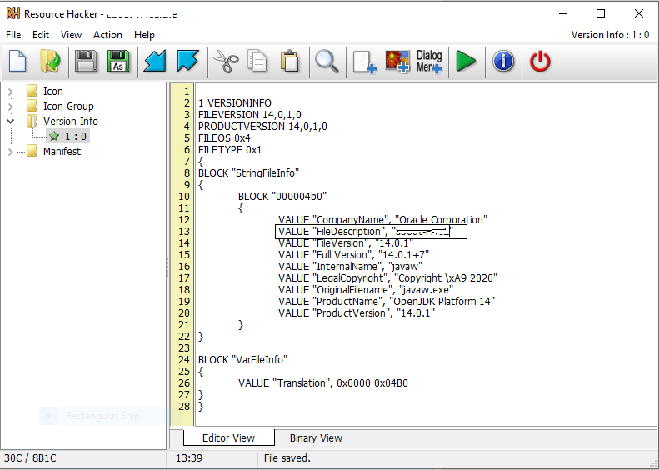Open the Edit menu

coord(41,35)
